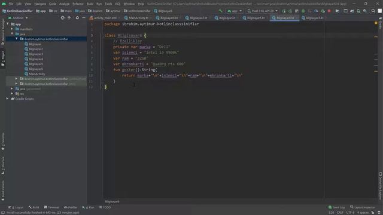The width and height of the screenshot is (383, 215).
Task: Click the Sync Project with Gradle Files icon
Action: coord(352,11)
